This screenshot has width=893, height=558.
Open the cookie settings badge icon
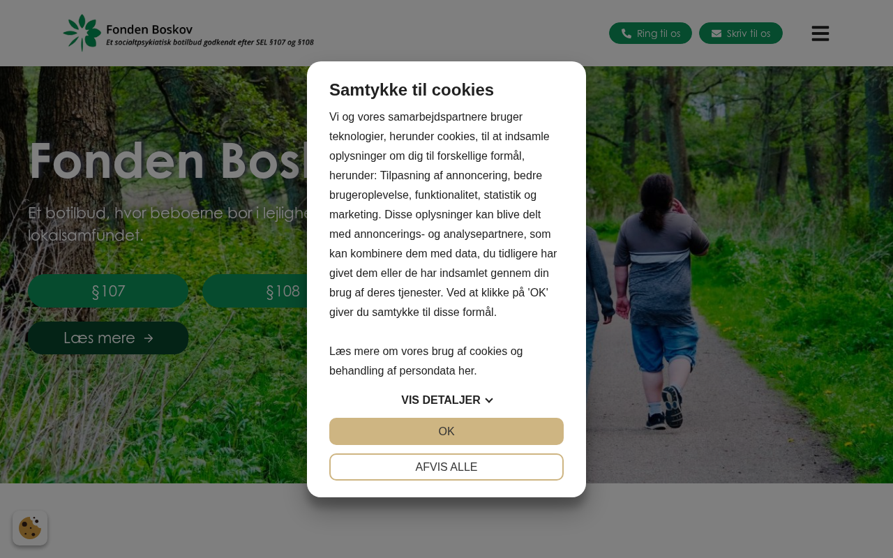30,528
